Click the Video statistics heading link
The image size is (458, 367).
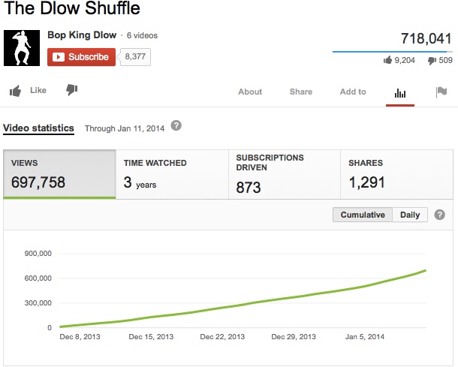coord(38,128)
